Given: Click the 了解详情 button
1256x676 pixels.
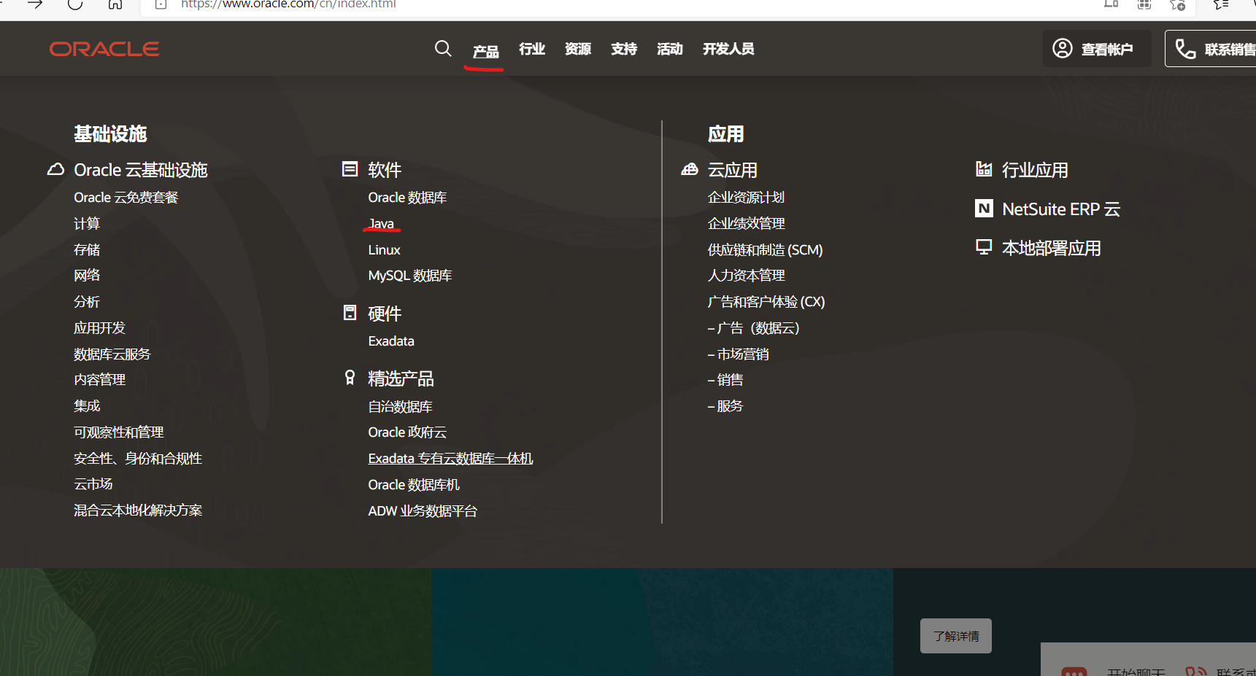Looking at the screenshot, I should [955, 636].
